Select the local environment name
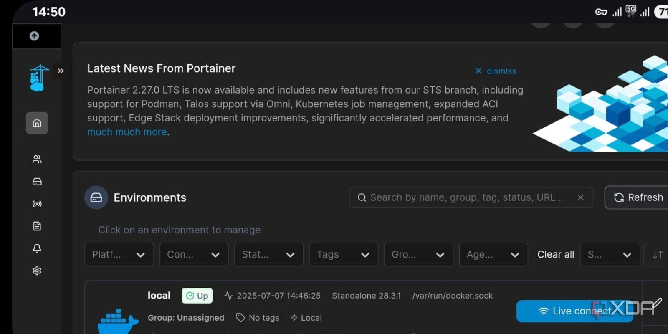Image resolution: width=668 pixels, height=334 pixels. click(x=159, y=296)
